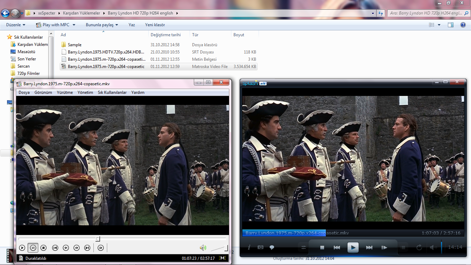The width and height of the screenshot is (471, 265).
Task: Click the previous track button in Splash
Action: (337, 247)
